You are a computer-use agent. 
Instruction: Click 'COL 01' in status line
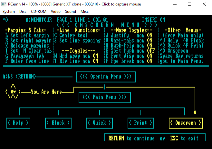click(x=101, y=20)
